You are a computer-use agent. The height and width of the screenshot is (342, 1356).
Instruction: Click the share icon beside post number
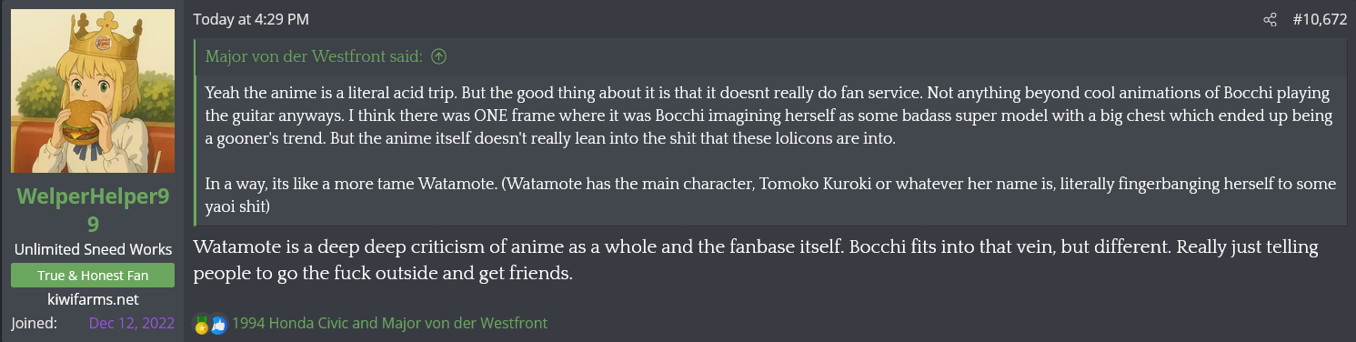1271,19
